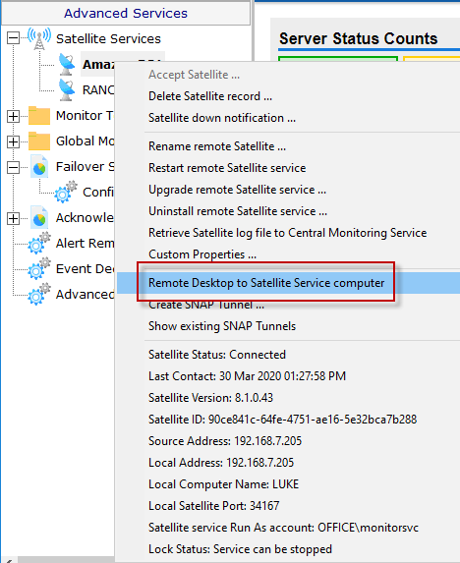
Task: Select the Advanced Services panel header
Action: click(x=126, y=14)
